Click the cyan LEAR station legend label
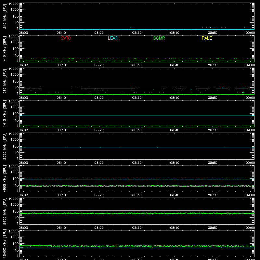The height and width of the screenshot is (260, 260). coord(113,38)
